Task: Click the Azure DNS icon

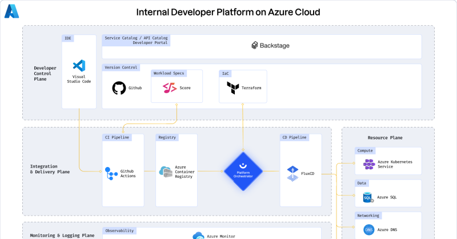Action: [369, 230]
